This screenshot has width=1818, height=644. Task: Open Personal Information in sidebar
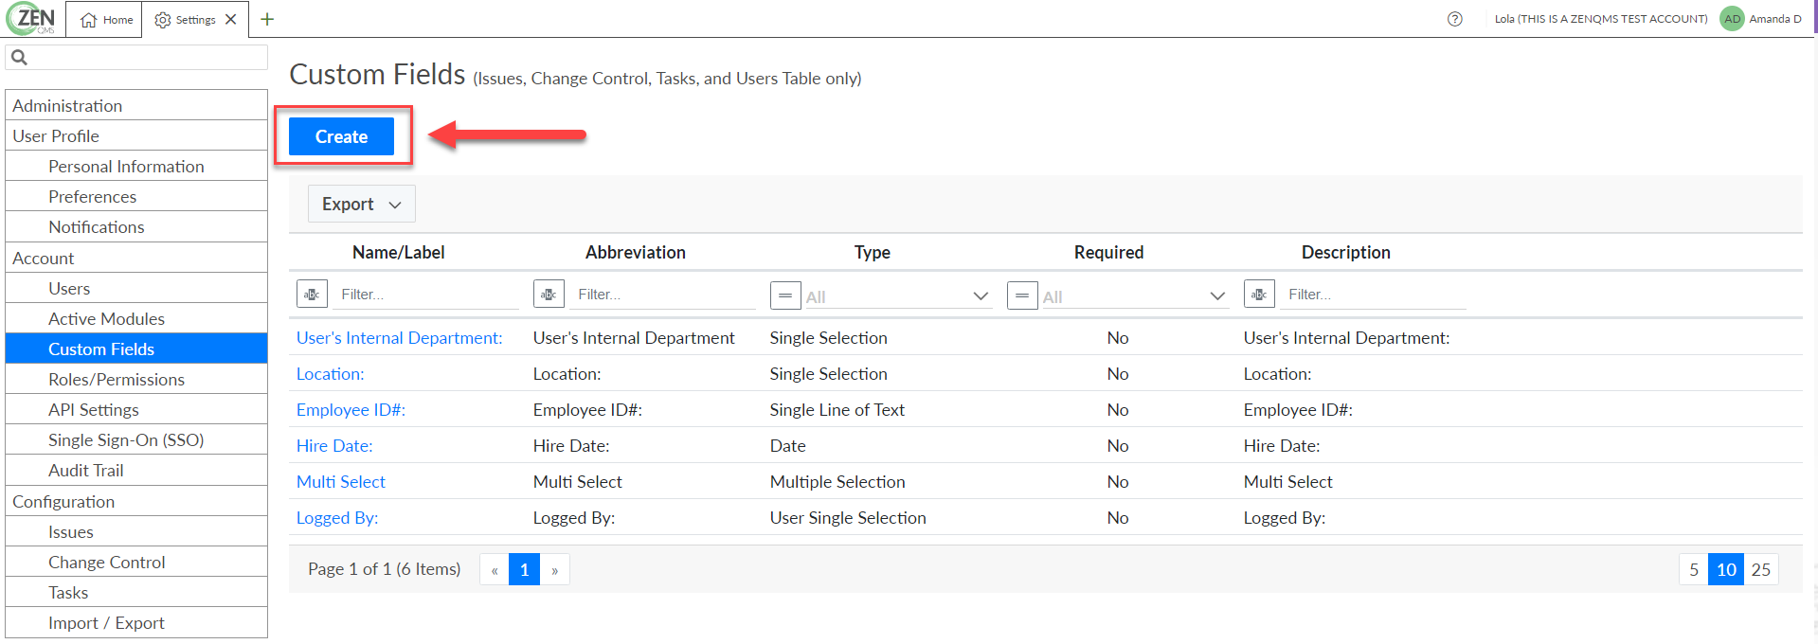[136, 166]
